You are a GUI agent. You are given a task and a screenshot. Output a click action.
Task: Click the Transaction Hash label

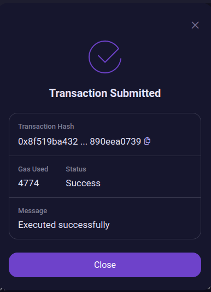point(46,127)
